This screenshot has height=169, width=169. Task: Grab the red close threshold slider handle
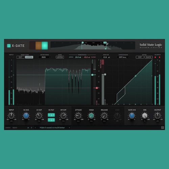(x=97, y=88)
